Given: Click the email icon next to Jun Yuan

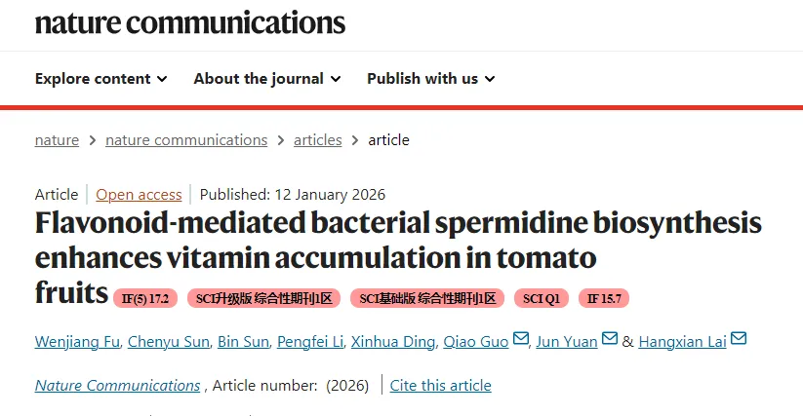Looking at the screenshot, I should point(610,339).
